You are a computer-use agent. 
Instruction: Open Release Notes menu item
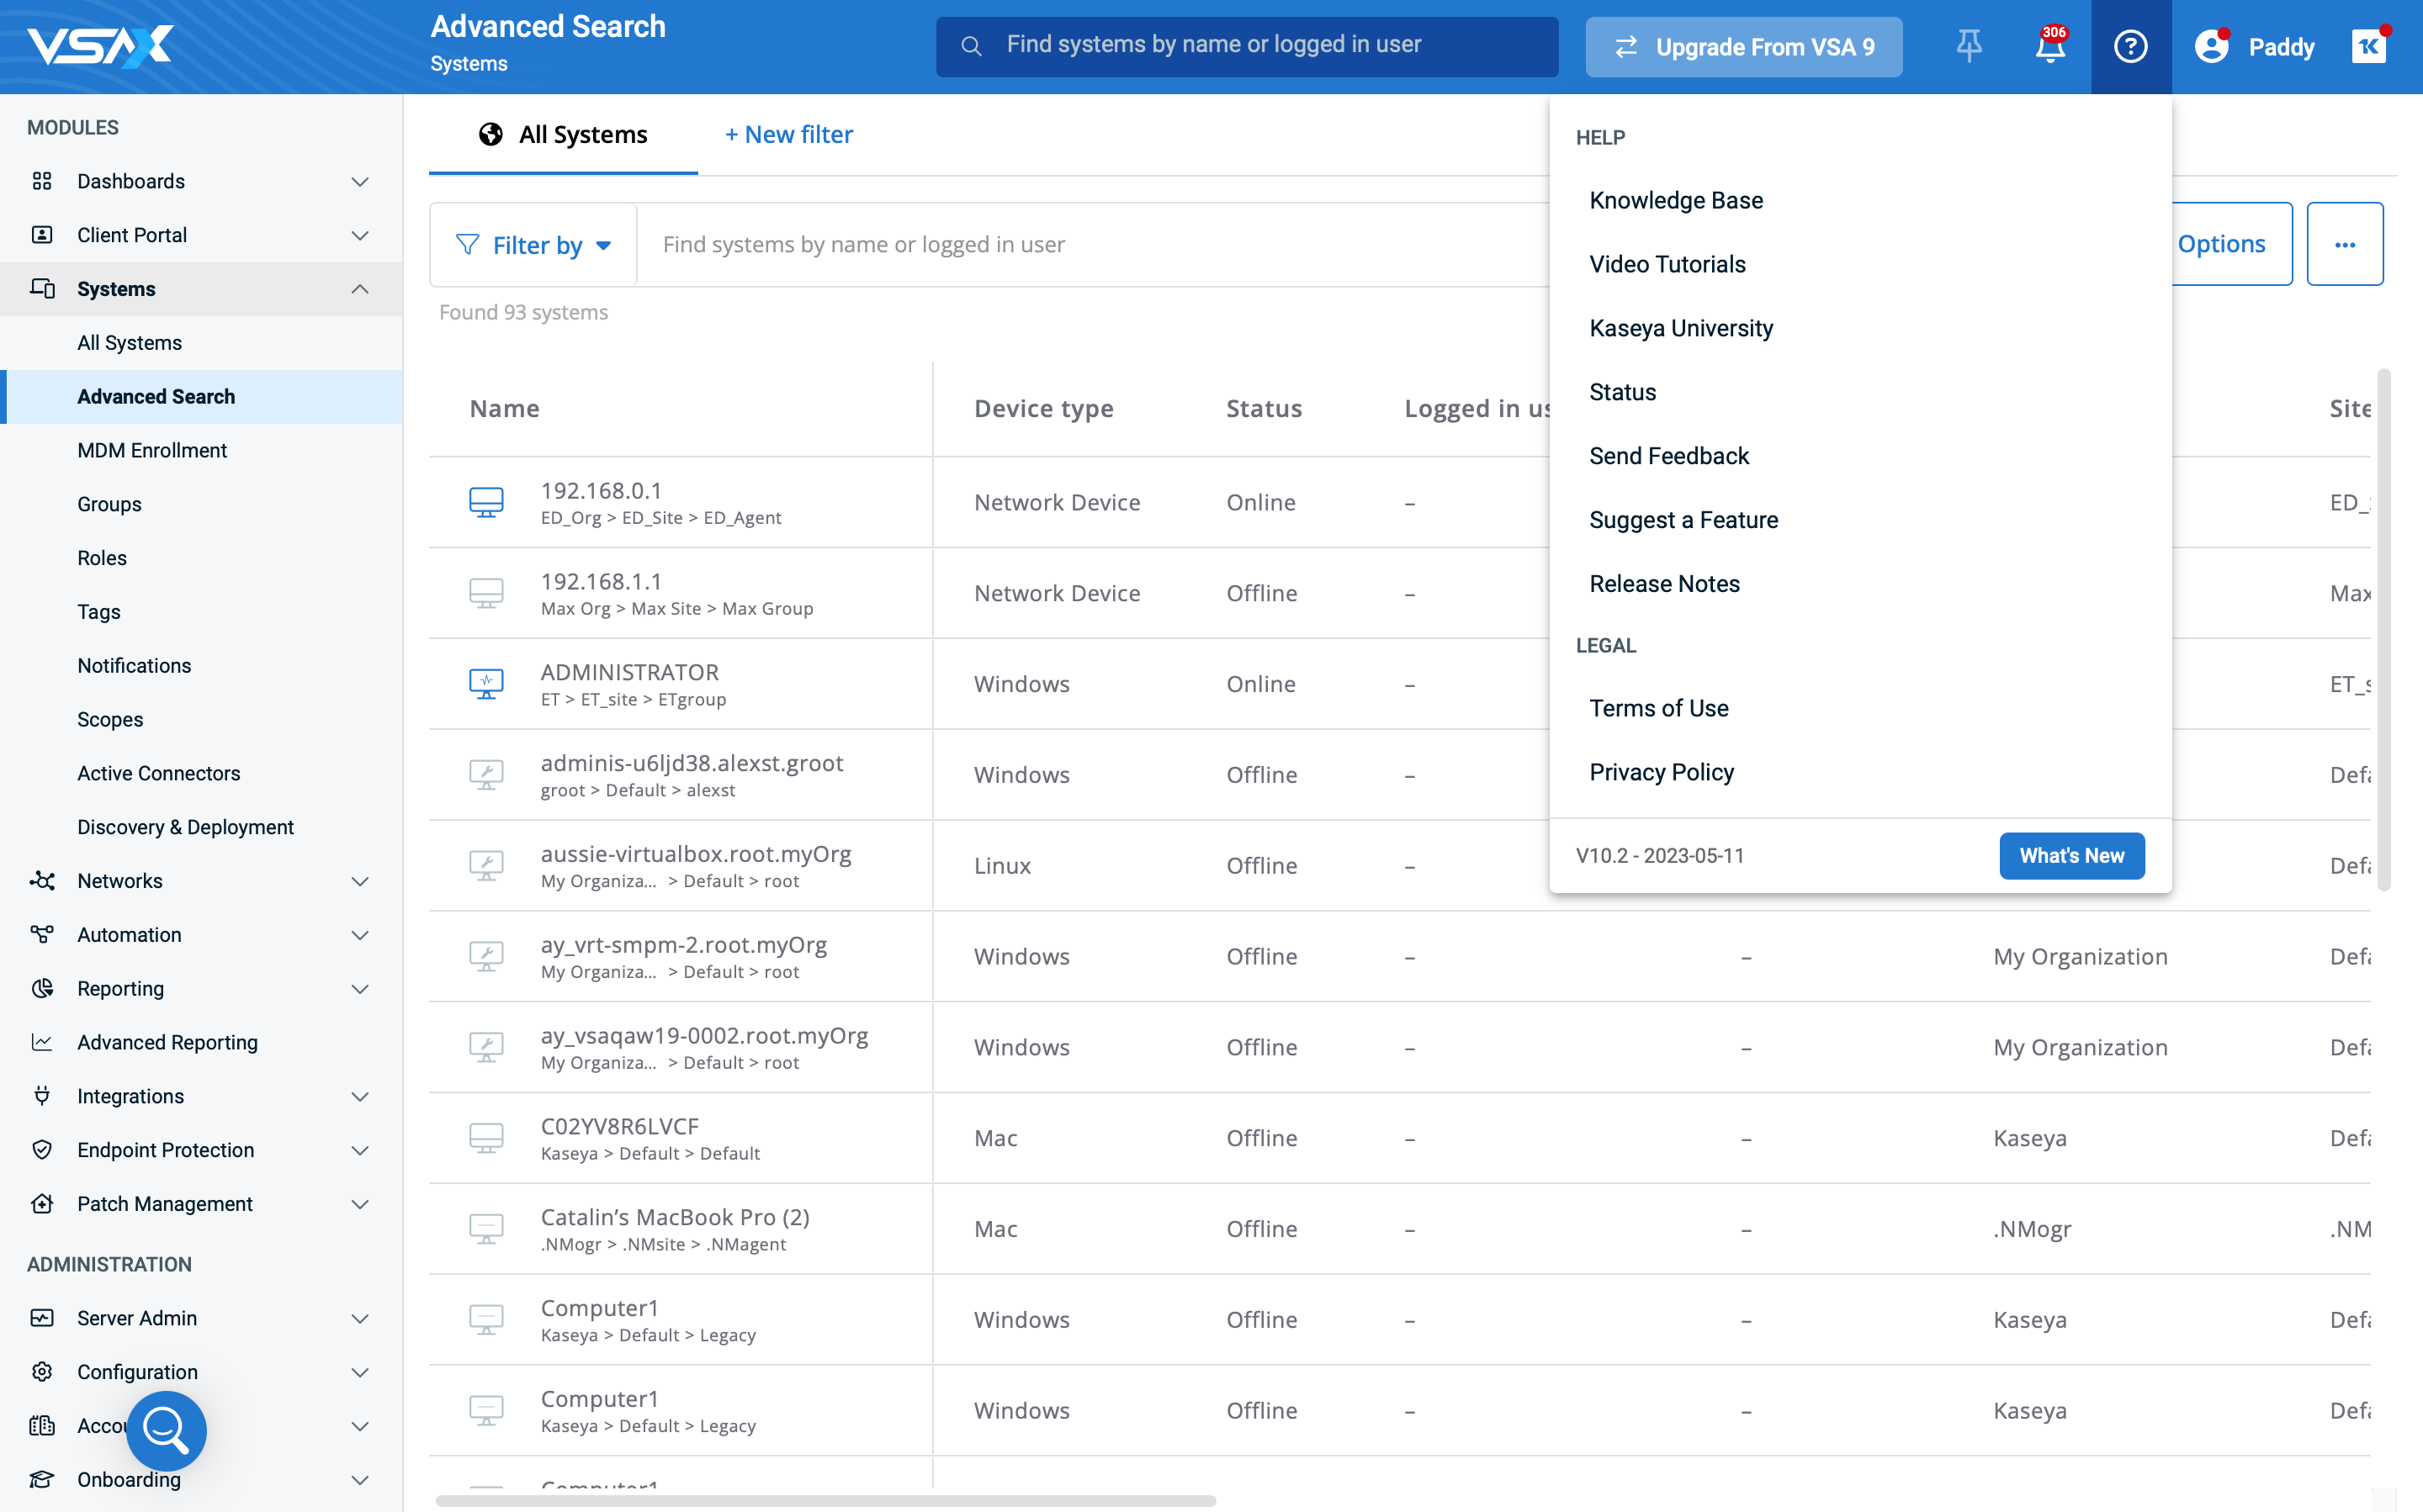click(1665, 584)
